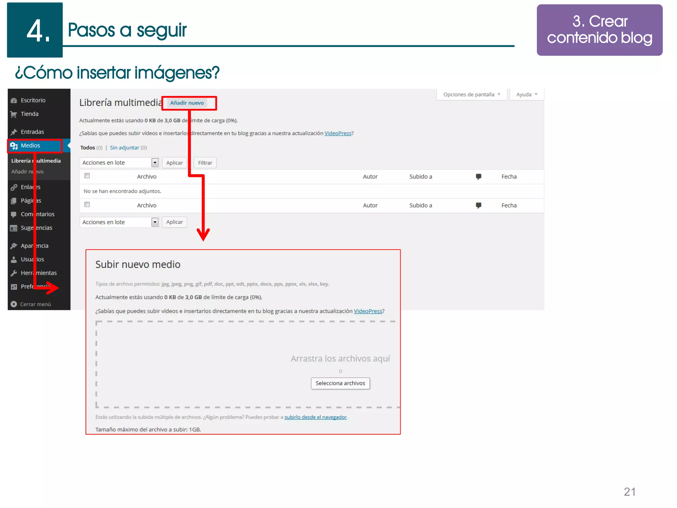Check the select-all box in bottom Archivo row
Image resolution: width=677 pixels, height=508 pixels.
(x=87, y=204)
